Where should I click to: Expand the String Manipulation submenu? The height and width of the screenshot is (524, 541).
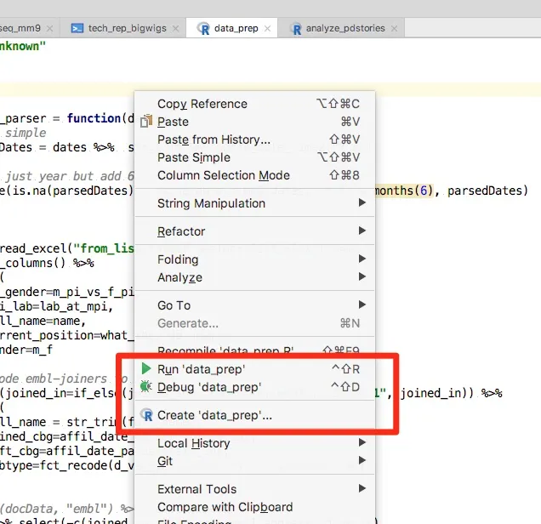(x=254, y=203)
